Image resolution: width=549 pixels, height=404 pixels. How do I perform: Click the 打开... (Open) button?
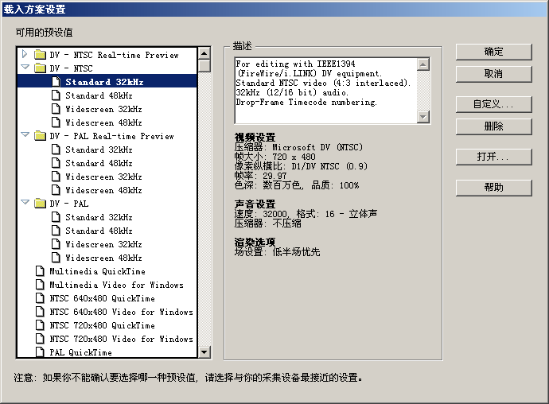493,157
